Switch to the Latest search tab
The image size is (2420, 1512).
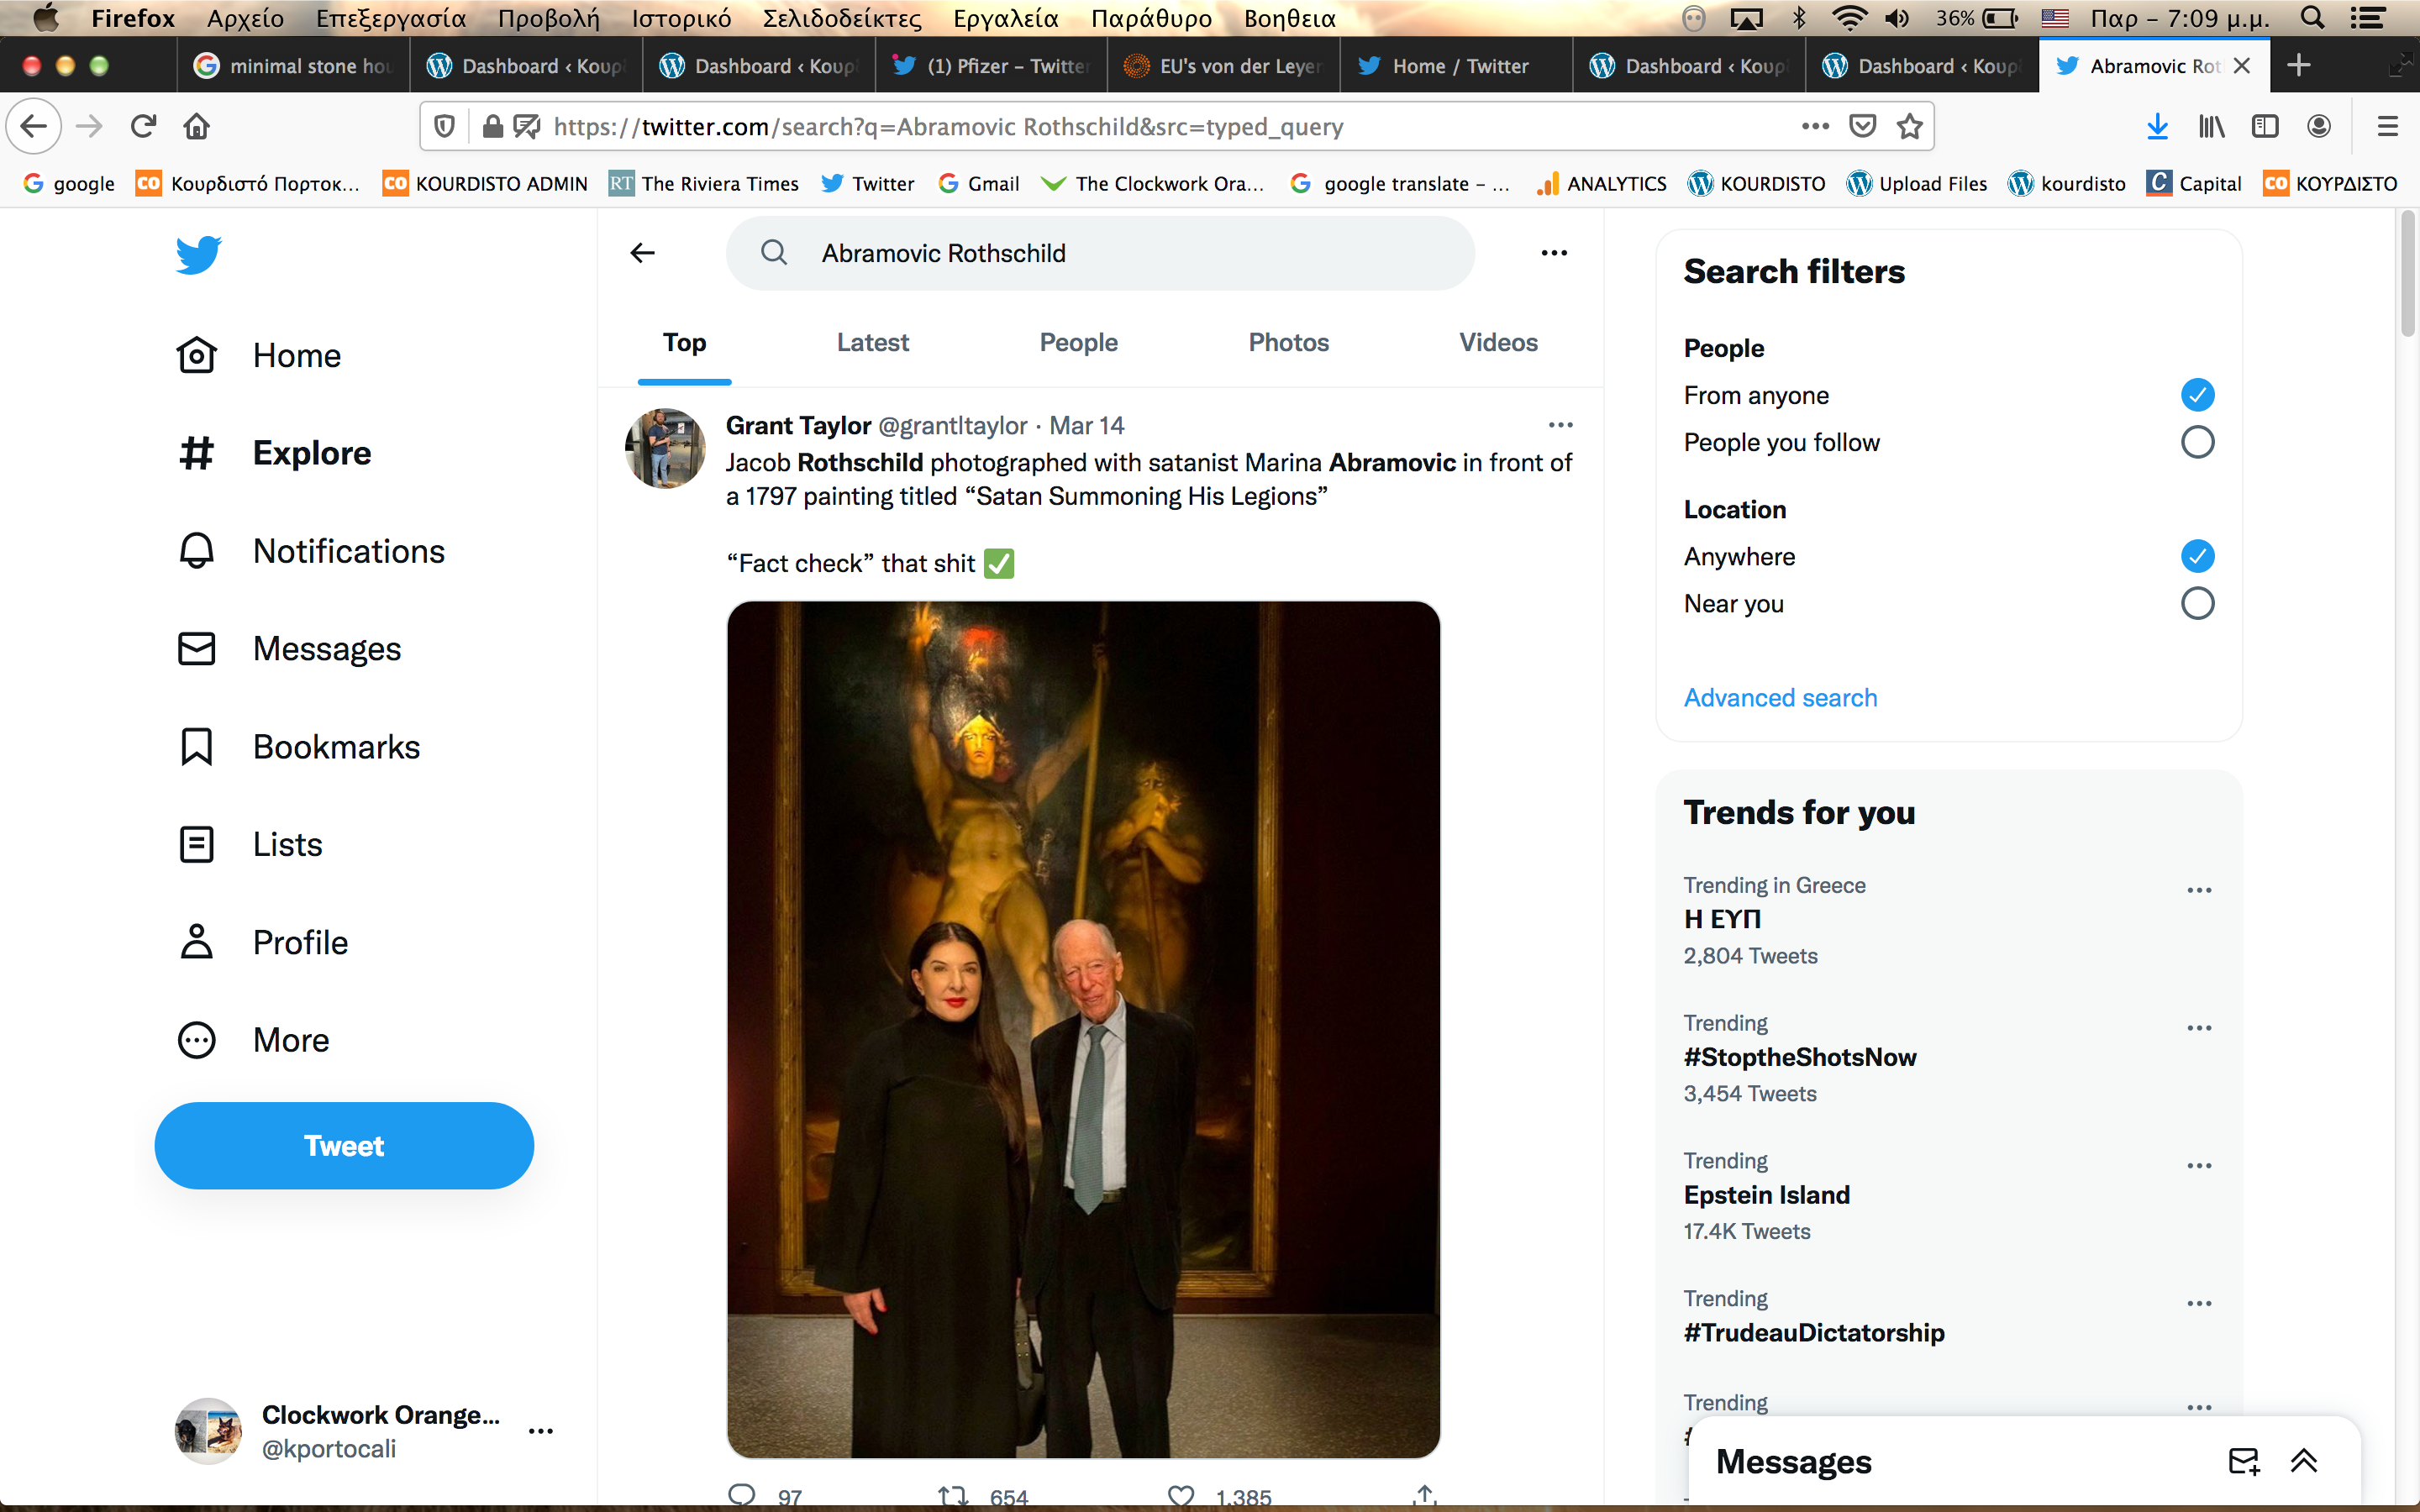pos(873,343)
